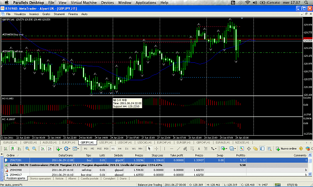Open the chart templates dropdown

(x=76, y=149)
